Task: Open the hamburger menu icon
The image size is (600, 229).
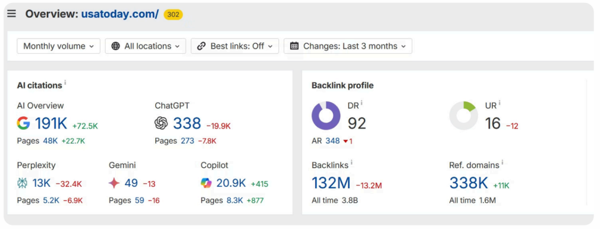Action: click(x=12, y=14)
